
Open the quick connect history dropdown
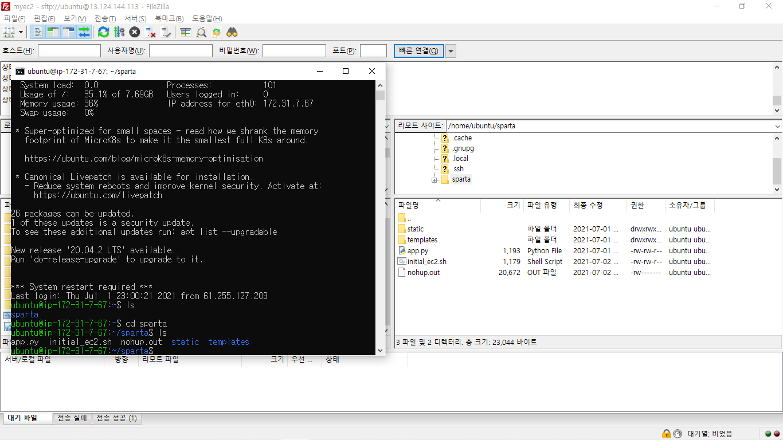coord(451,51)
